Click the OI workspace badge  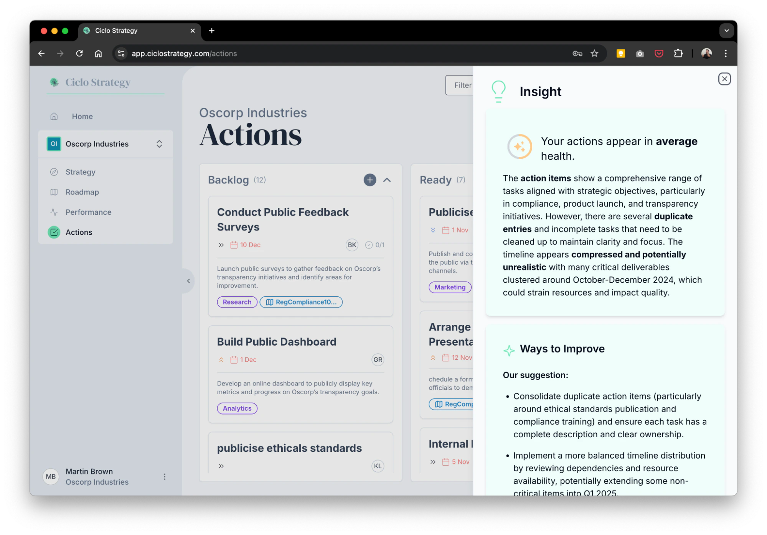(54, 144)
